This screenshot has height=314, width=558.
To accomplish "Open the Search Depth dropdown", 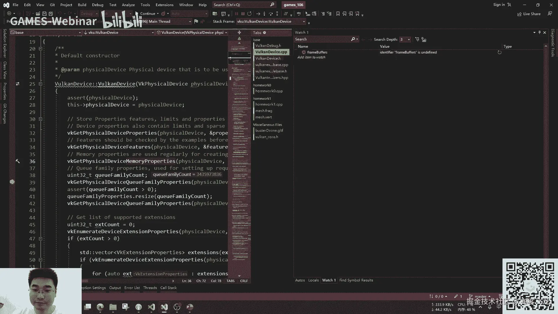I will pos(409,40).
